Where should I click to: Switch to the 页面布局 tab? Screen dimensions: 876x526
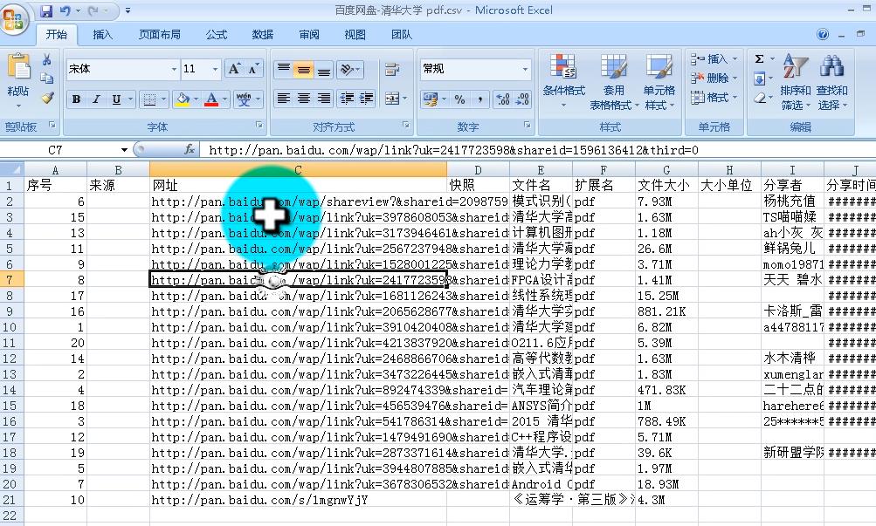pos(159,35)
